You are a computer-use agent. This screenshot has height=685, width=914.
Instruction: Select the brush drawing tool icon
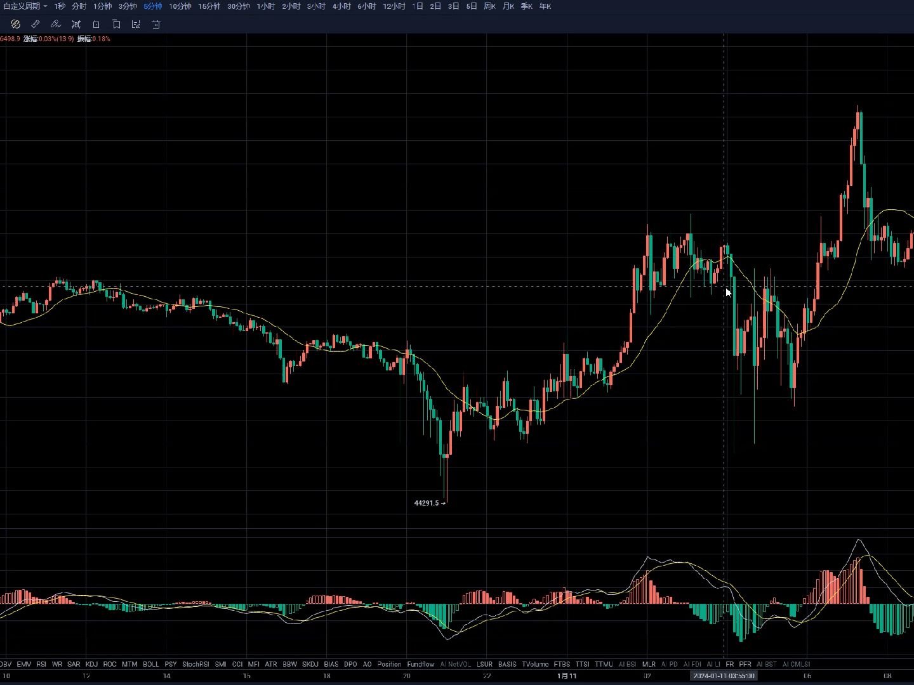click(x=56, y=24)
